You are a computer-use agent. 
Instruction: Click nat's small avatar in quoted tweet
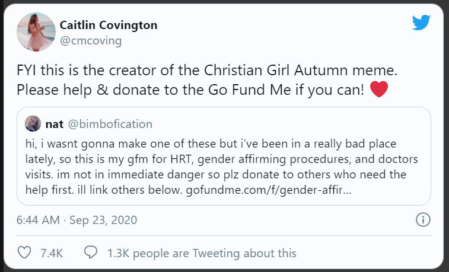33,124
